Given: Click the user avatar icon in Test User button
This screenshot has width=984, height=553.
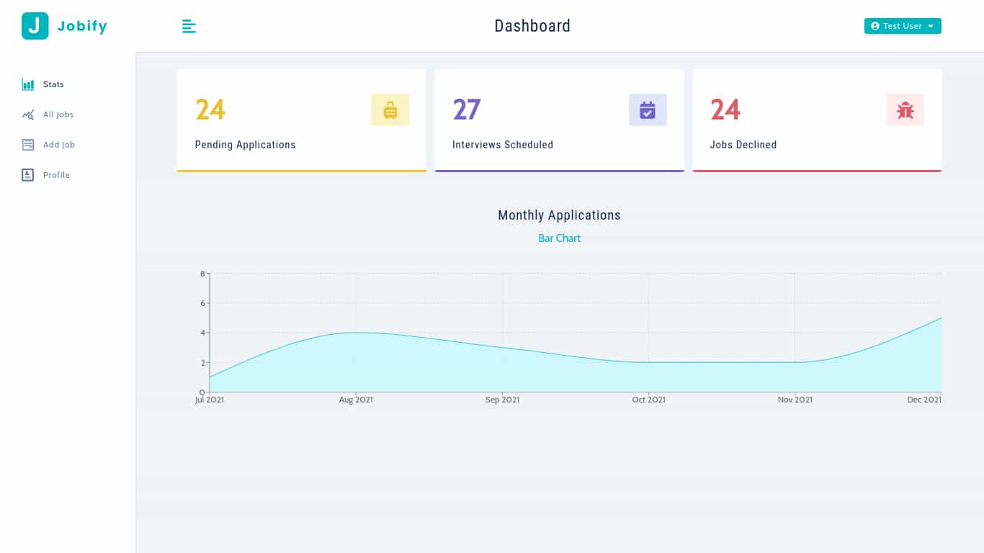Looking at the screenshot, I should 875,26.
